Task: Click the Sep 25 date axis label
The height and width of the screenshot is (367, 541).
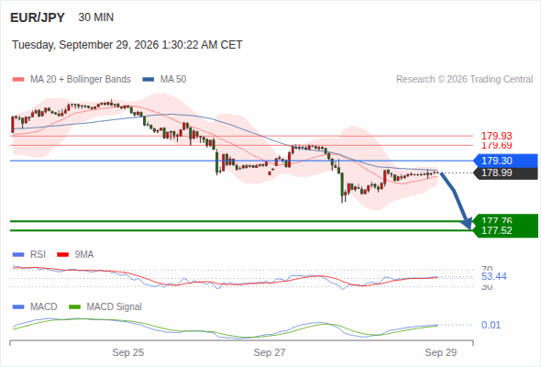Action: point(128,352)
